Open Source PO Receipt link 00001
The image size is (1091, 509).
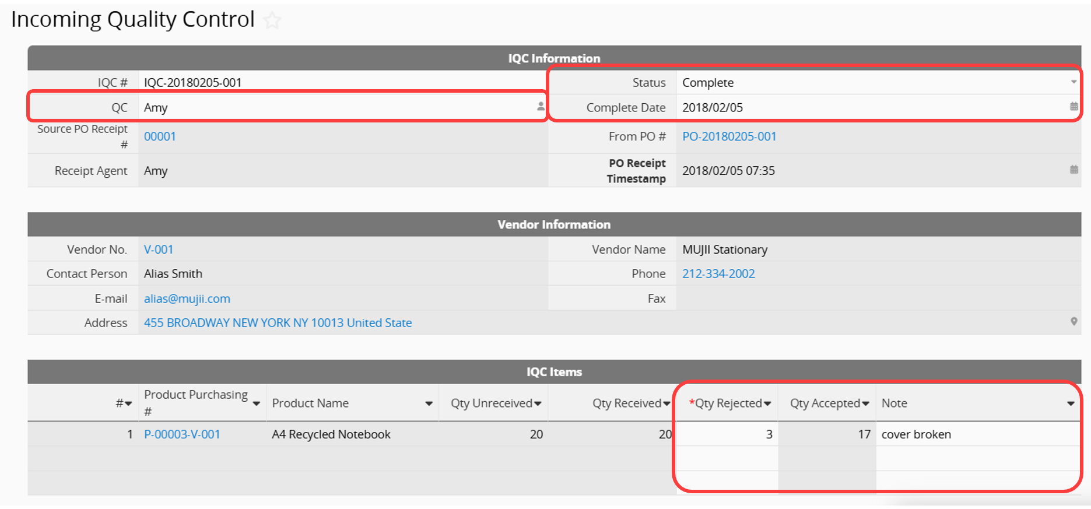click(160, 136)
